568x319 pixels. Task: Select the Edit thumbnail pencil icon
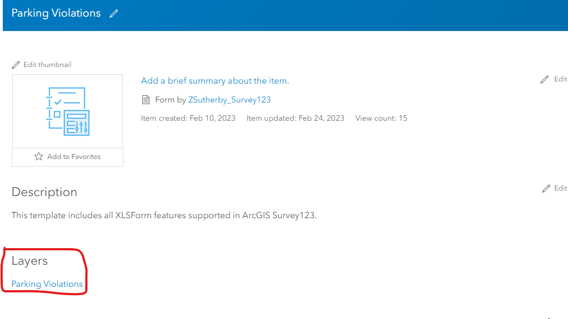(x=16, y=64)
